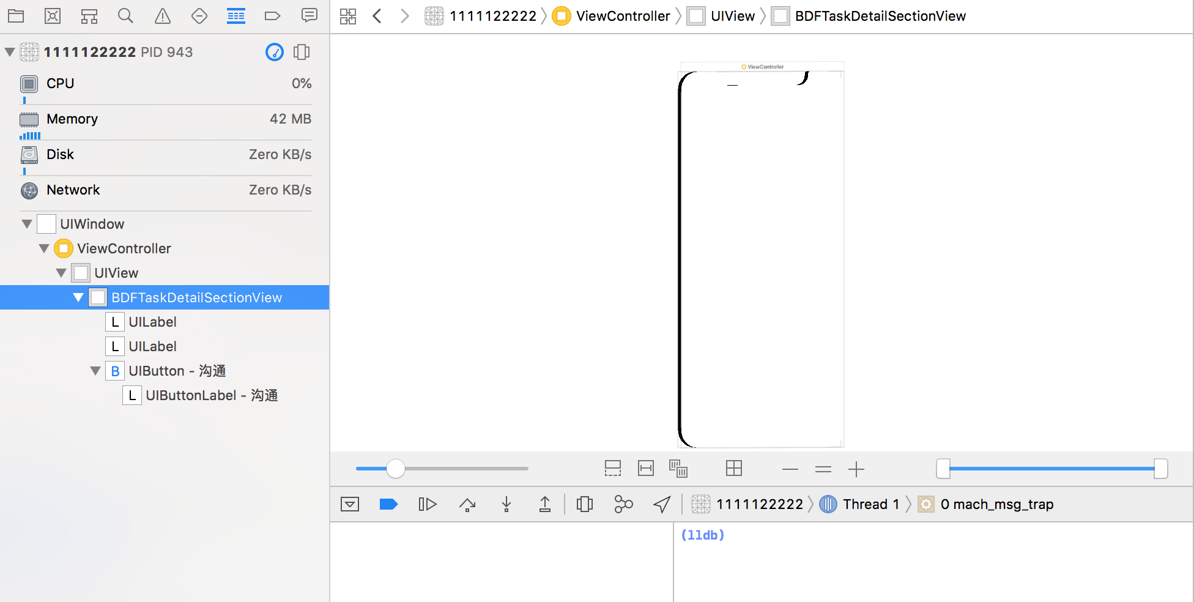Viewport: 1194px width, 602px height.
Task: Select the Memory gauge row
Action: 165,119
